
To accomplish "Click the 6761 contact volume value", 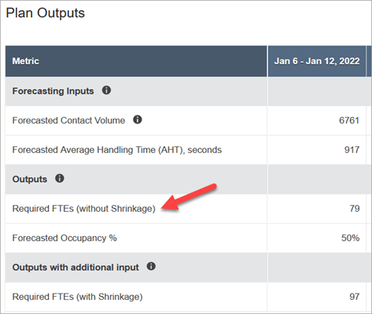I will pos(349,120).
